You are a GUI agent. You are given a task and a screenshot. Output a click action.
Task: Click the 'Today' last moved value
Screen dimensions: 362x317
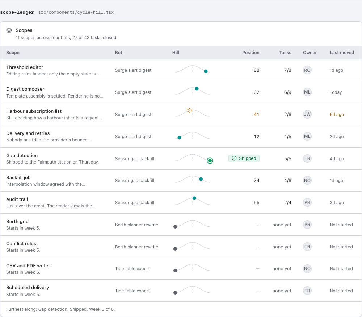coord(336,92)
